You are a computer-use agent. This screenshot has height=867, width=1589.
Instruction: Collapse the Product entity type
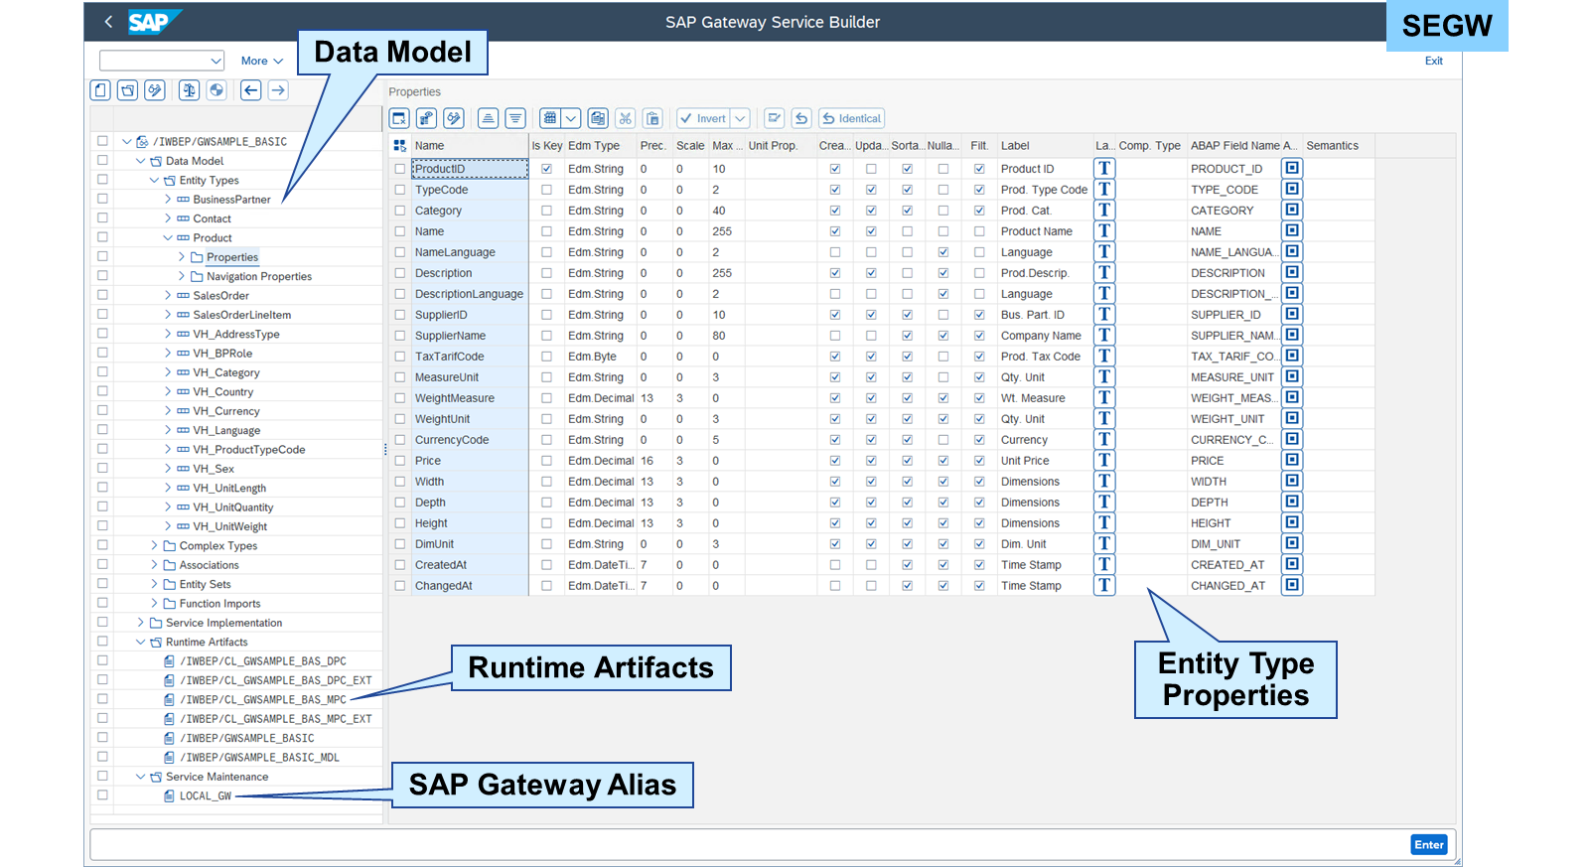(x=168, y=237)
